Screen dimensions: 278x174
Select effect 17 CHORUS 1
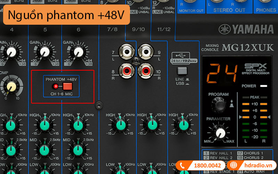[x=250, y=153]
